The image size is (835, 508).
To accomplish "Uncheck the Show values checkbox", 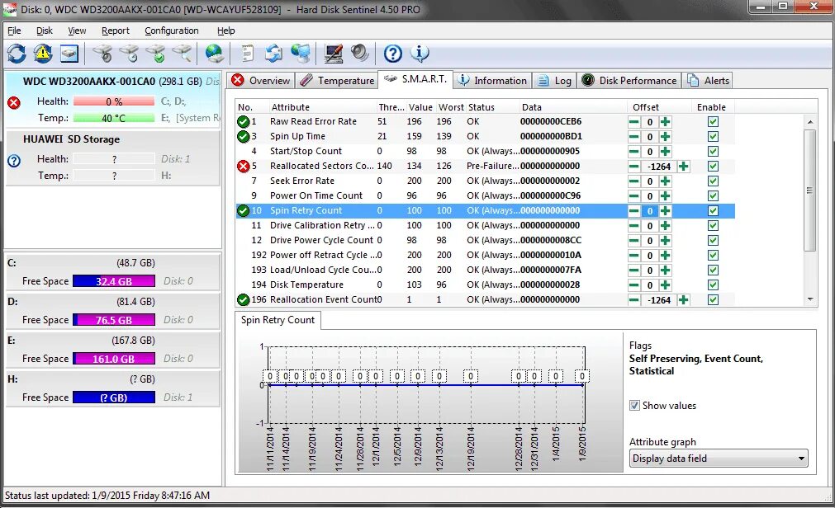I will (x=634, y=406).
